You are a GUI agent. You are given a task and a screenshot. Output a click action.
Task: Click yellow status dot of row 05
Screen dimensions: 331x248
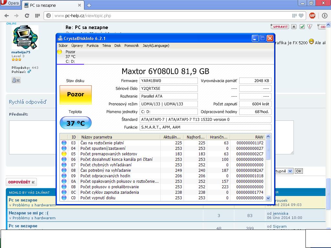(x=64, y=154)
